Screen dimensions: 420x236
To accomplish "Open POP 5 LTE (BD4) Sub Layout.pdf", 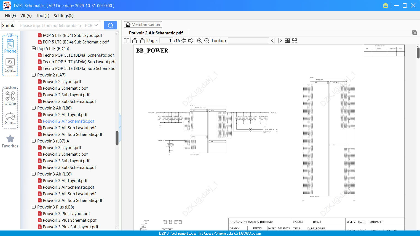I will pos(72,35).
